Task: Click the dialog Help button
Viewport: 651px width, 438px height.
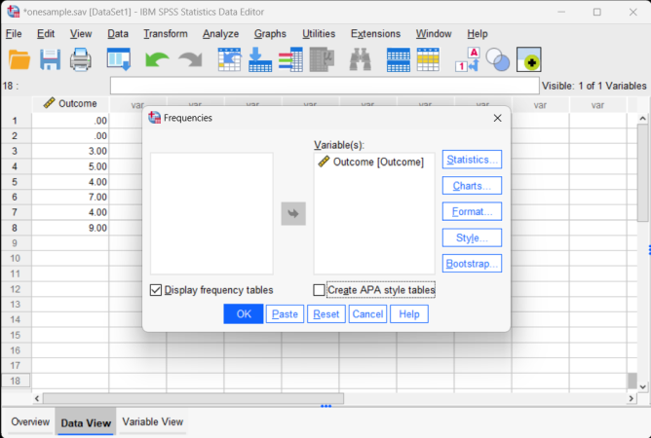Action: [409, 314]
